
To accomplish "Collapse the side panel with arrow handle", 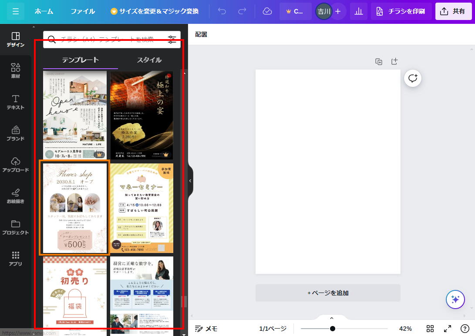I will point(190,180).
